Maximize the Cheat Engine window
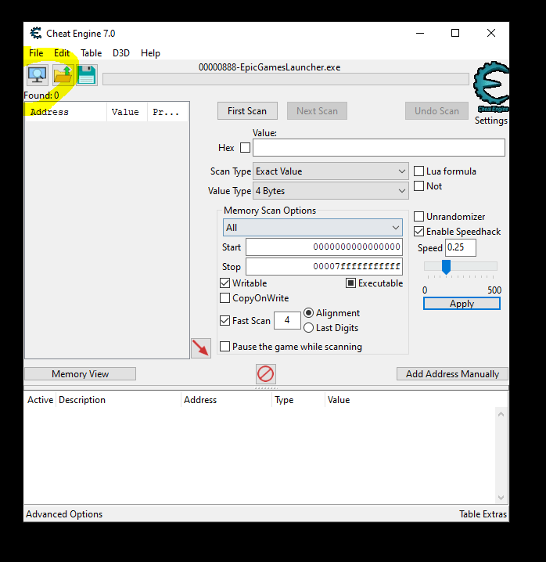 (x=455, y=34)
